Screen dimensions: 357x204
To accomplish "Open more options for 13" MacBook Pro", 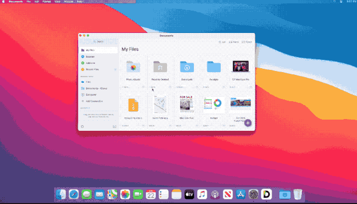I will click(x=251, y=87).
